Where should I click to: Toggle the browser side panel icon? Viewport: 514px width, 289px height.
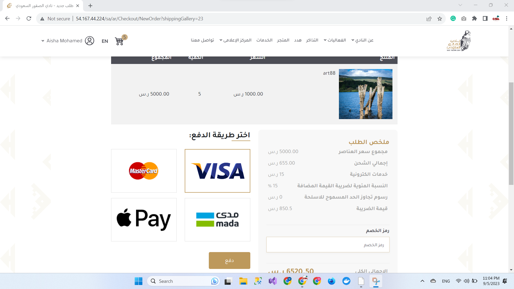pyautogui.click(x=485, y=18)
